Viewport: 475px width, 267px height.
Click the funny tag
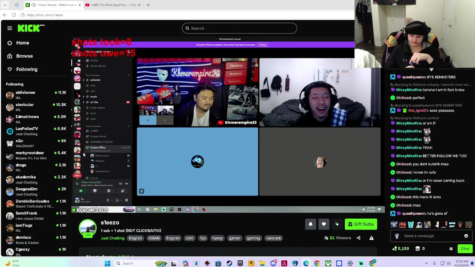[x=217, y=238]
